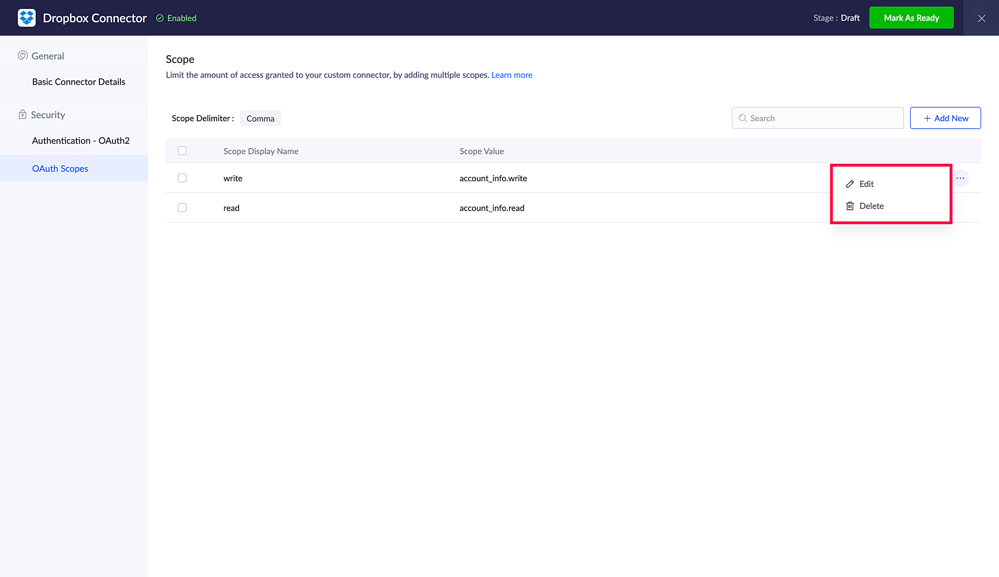Click the plus icon on Add New
The image size is (999, 577).
click(x=927, y=118)
